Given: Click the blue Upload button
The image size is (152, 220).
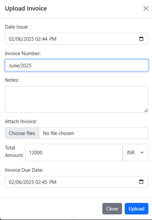Looking at the screenshot, I should coord(137,209).
